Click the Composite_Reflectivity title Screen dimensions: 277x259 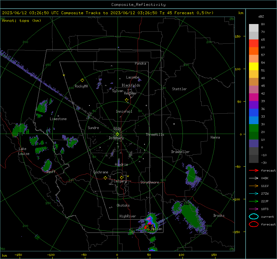[138, 5]
